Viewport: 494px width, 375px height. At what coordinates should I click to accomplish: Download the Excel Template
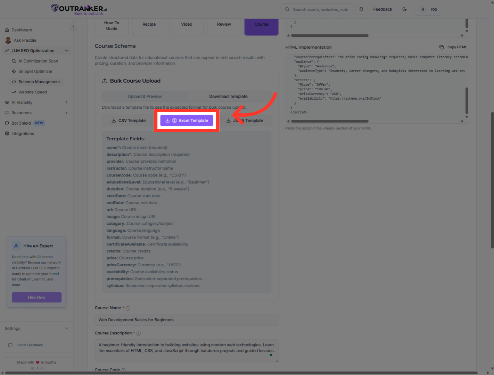[187, 121]
